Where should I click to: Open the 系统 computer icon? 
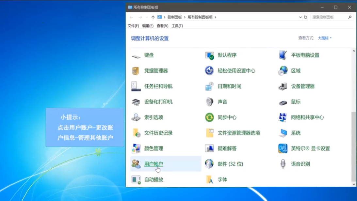tap(283, 133)
